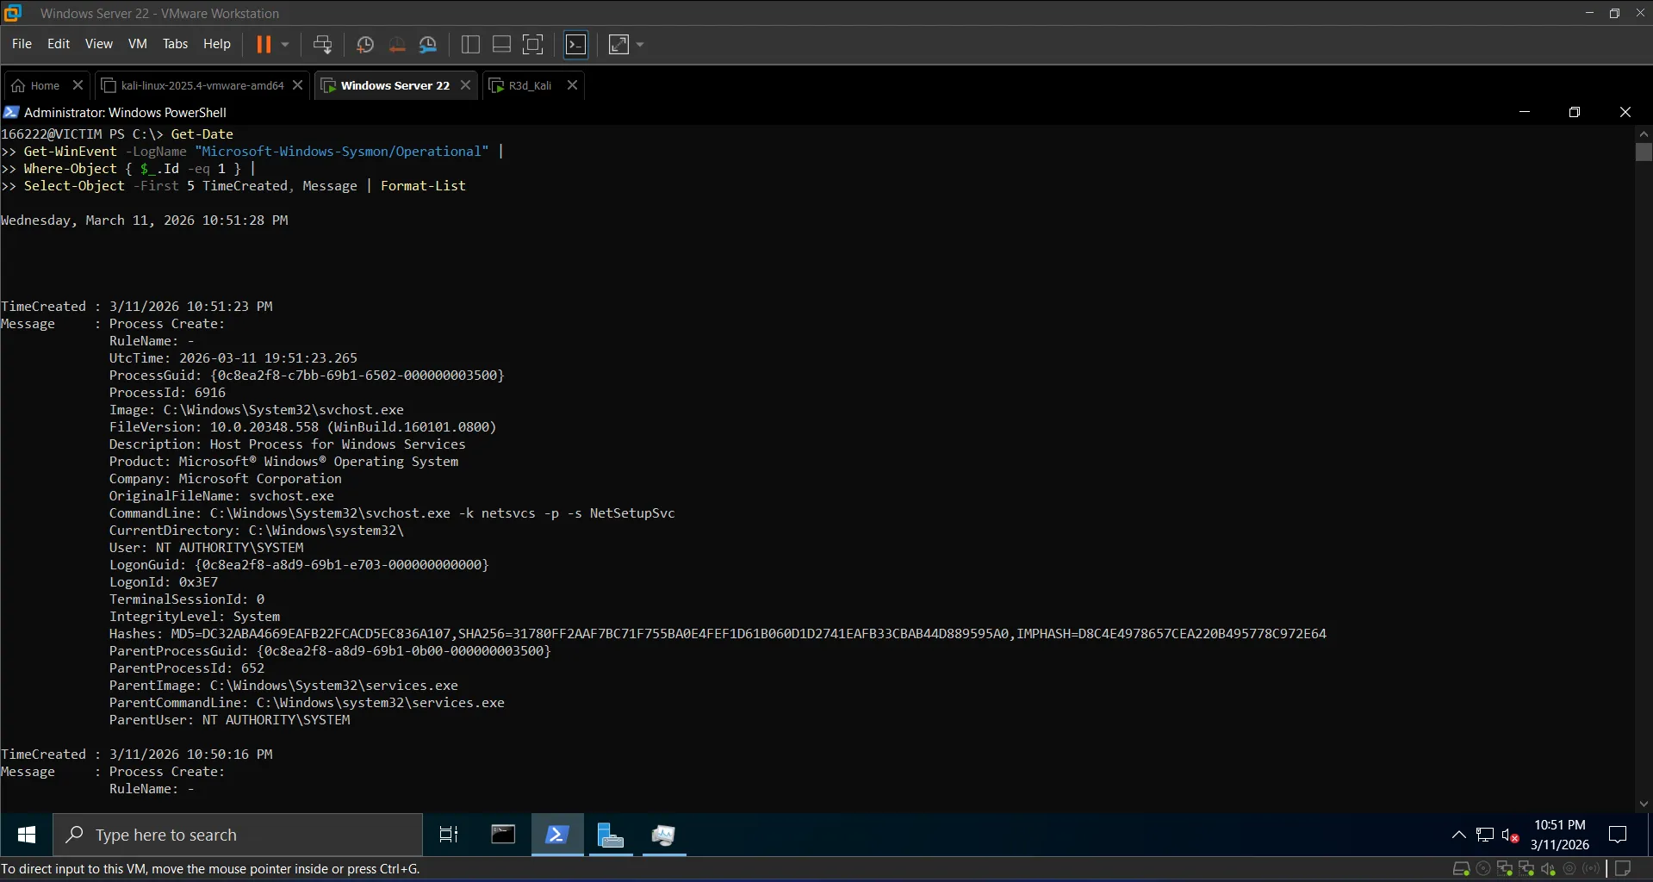Viewport: 1653px width, 882px height.
Task: Open the Windows notification center
Action: (1619, 835)
